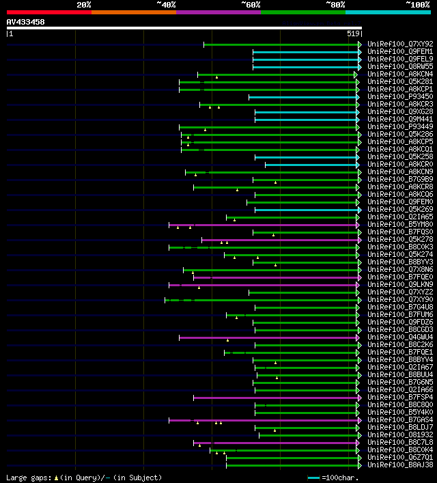Click the green arrowhead of UniRef100_B8AJ38 alignment
The width and height of the screenshot is (437, 483).
point(360,465)
